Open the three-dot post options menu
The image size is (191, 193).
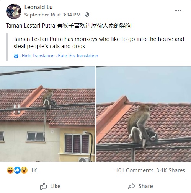pos(178,11)
